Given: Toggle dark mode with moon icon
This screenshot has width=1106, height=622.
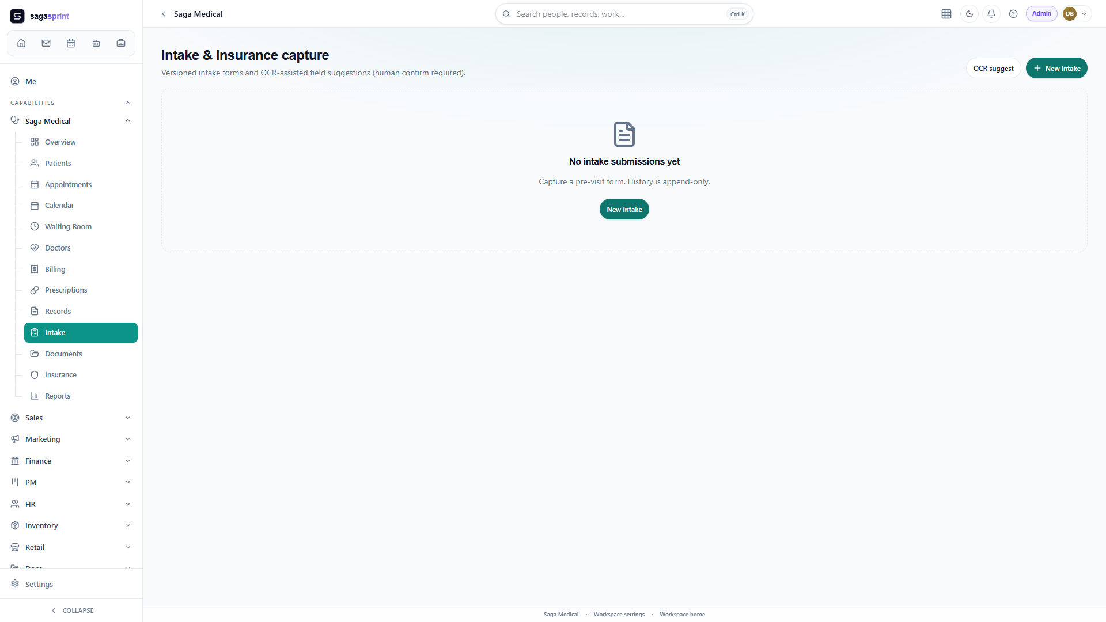Looking at the screenshot, I should point(969,14).
